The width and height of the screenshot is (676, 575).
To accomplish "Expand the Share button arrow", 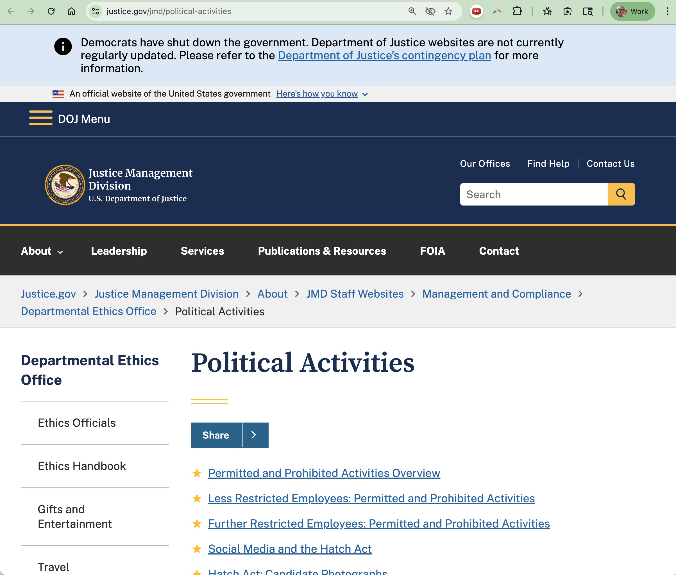I will point(254,435).
